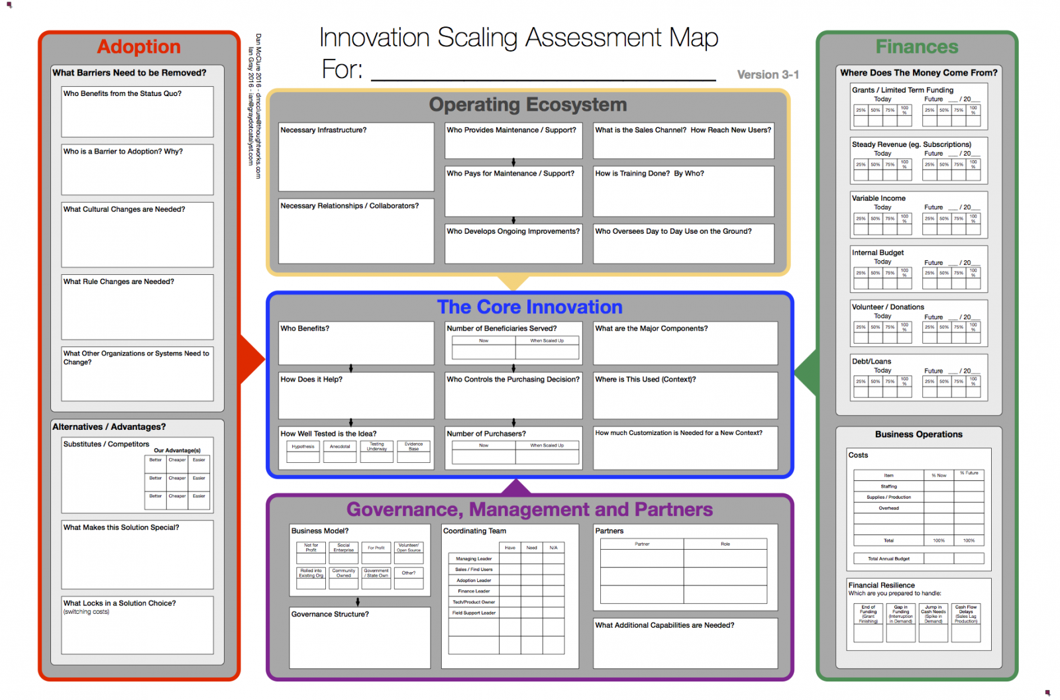Click the red arrow pointing from Adoption
The image size is (1060, 700).
250,360
